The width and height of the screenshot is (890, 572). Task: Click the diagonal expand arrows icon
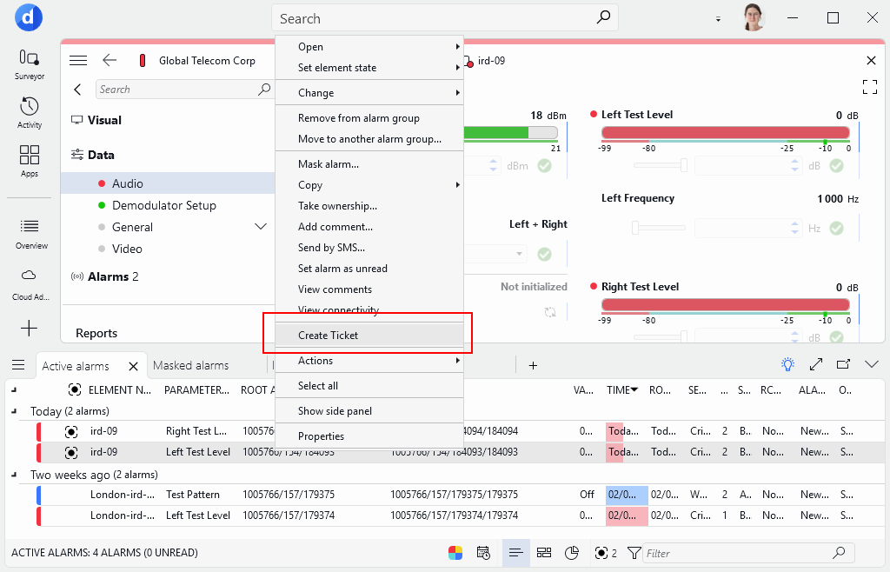tap(815, 364)
